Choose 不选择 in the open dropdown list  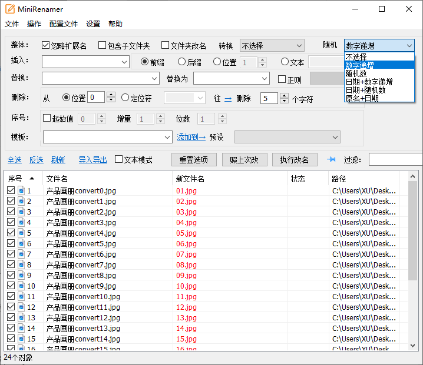[379, 57]
